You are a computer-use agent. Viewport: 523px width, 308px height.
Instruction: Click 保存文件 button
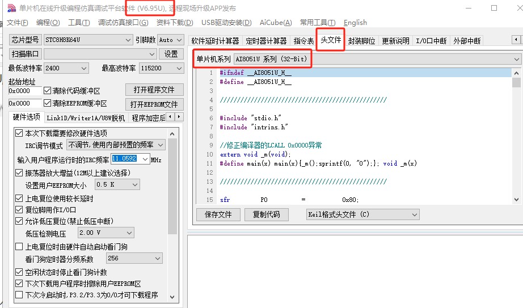(218, 214)
